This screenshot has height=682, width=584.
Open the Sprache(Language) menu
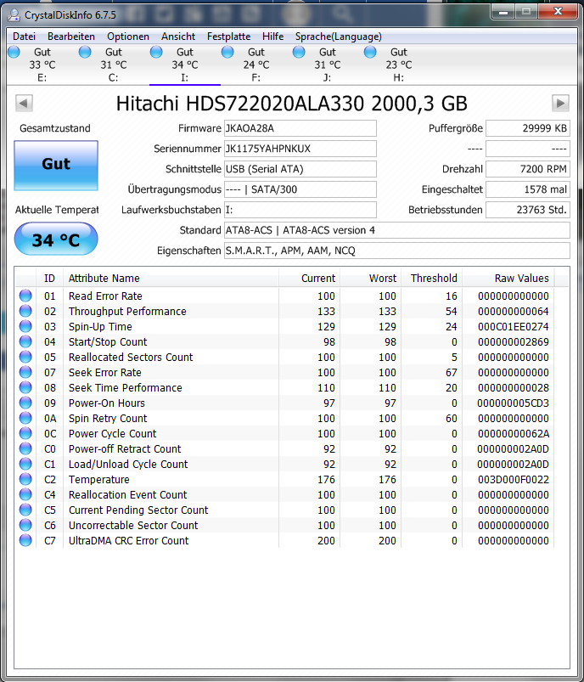pos(339,37)
